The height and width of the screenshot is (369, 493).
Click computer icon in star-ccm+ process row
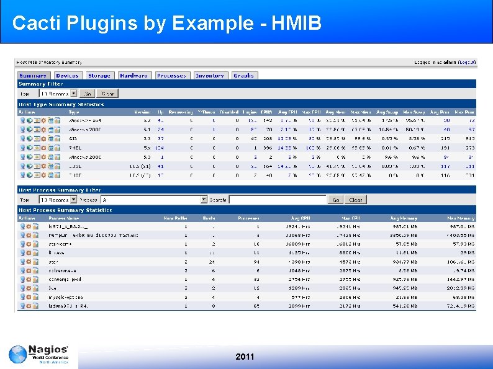22,244
